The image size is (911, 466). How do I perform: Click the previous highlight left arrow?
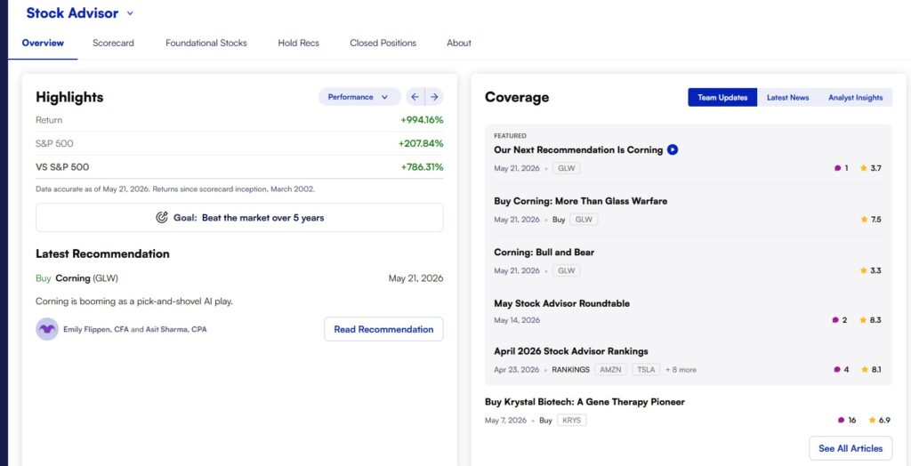pos(415,97)
